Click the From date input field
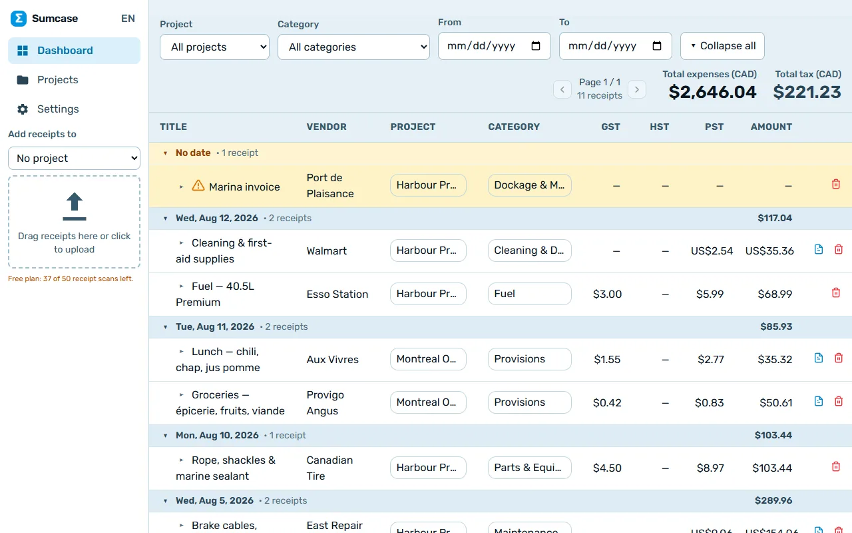This screenshot has height=533, width=852. [x=495, y=46]
